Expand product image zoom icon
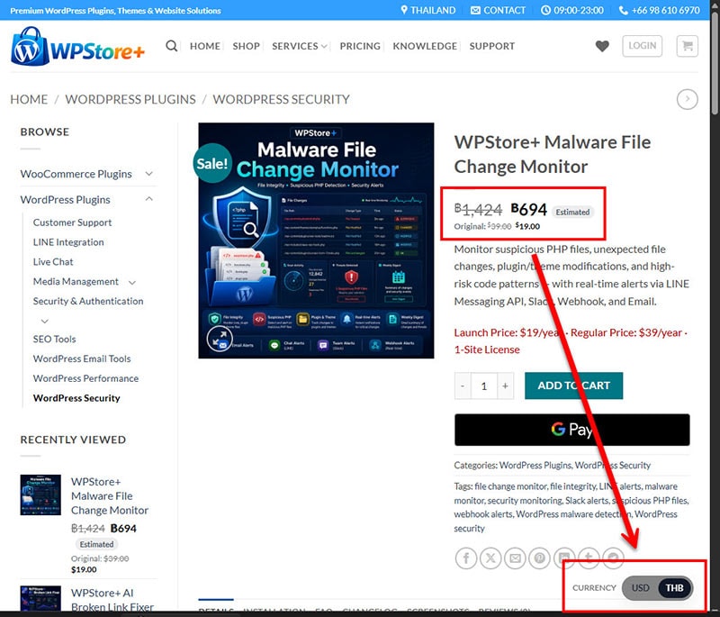Viewport: 720px width, 617px height. 220,339
